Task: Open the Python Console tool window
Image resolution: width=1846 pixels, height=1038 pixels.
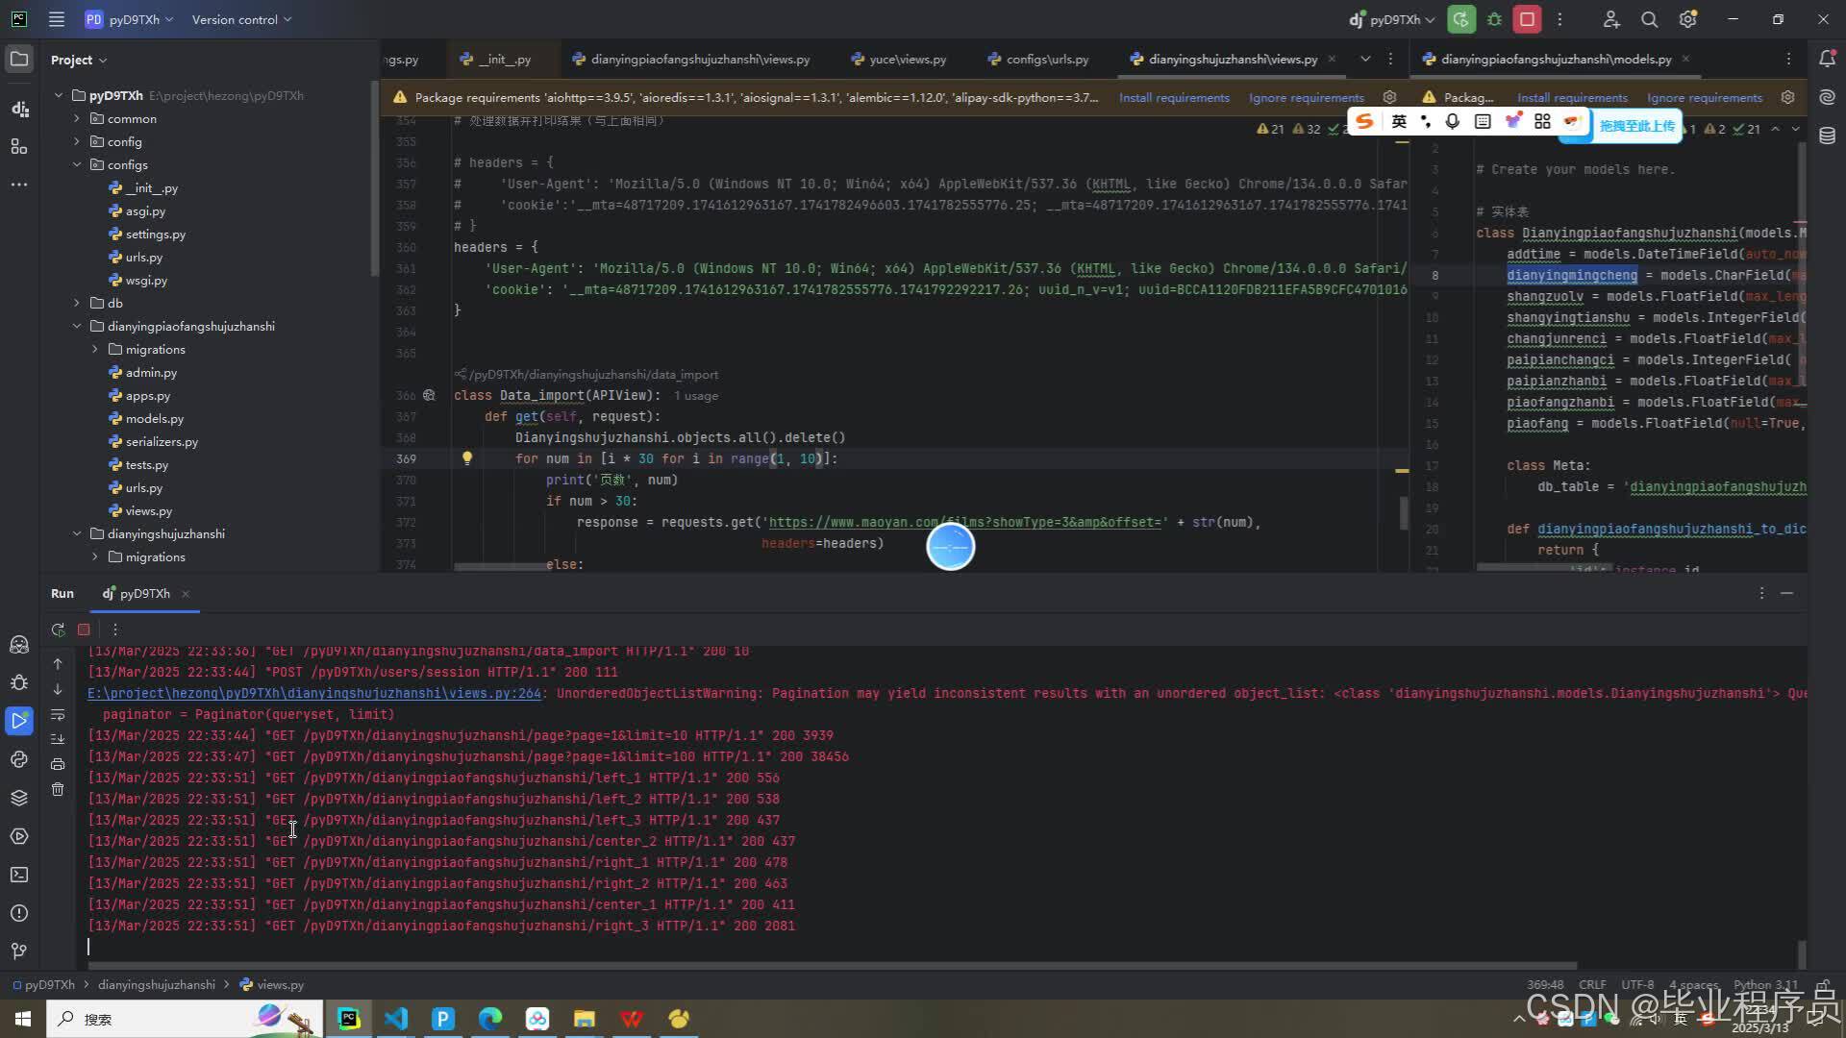Action: coord(19,759)
